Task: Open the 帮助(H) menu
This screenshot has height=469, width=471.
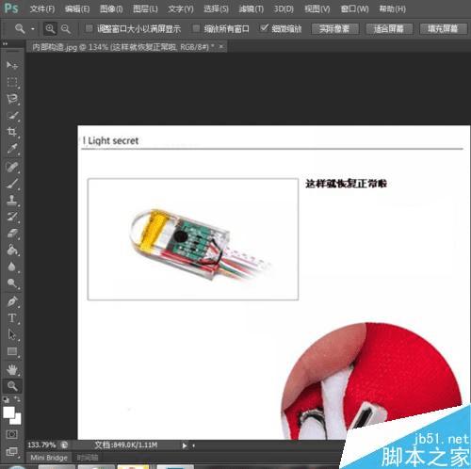Action: pos(393,8)
